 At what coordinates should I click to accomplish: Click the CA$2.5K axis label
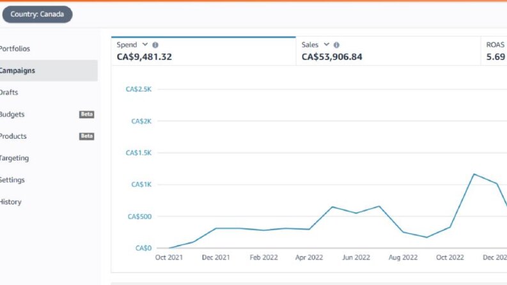pos(138,89)
